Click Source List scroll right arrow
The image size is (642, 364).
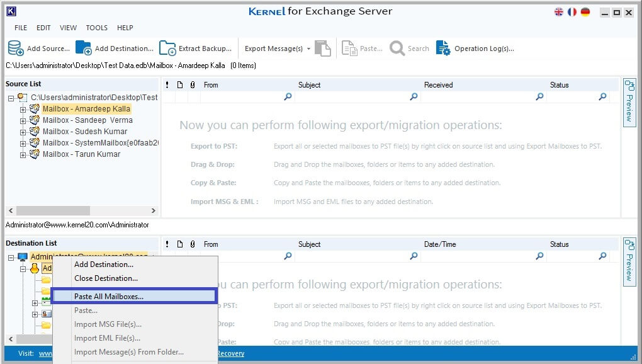point(153,210)
